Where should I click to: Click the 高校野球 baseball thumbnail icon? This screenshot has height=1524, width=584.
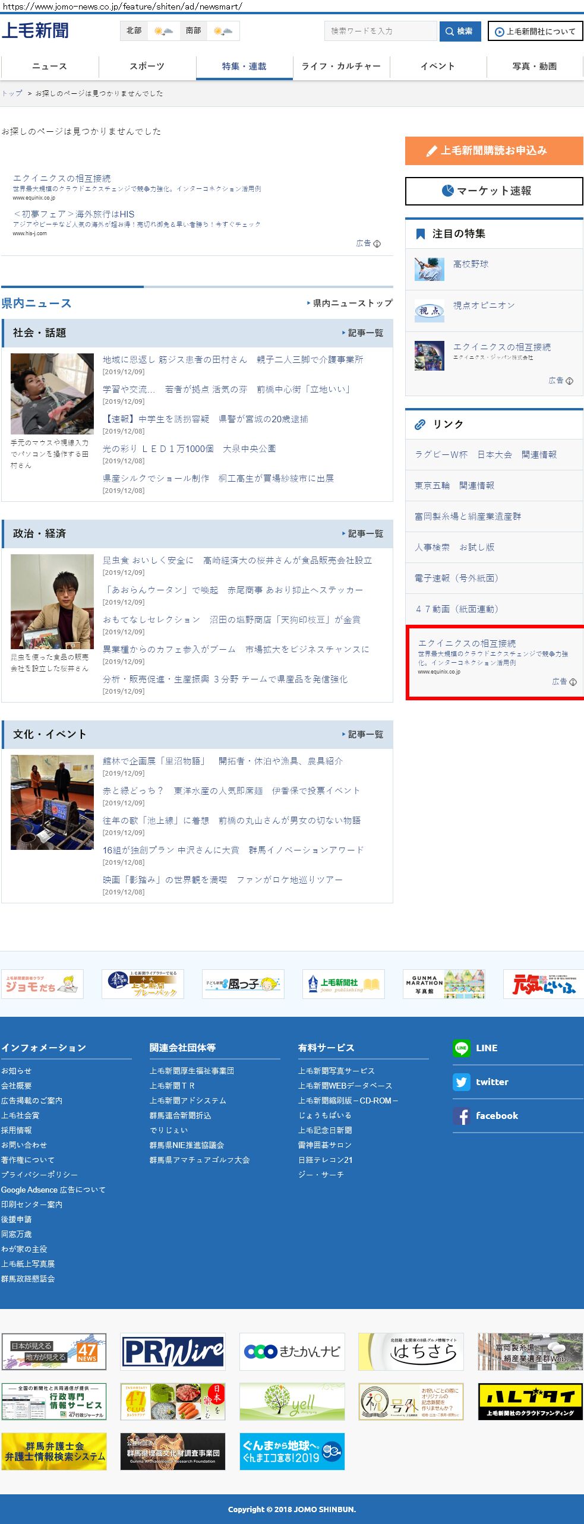point(429,269)
